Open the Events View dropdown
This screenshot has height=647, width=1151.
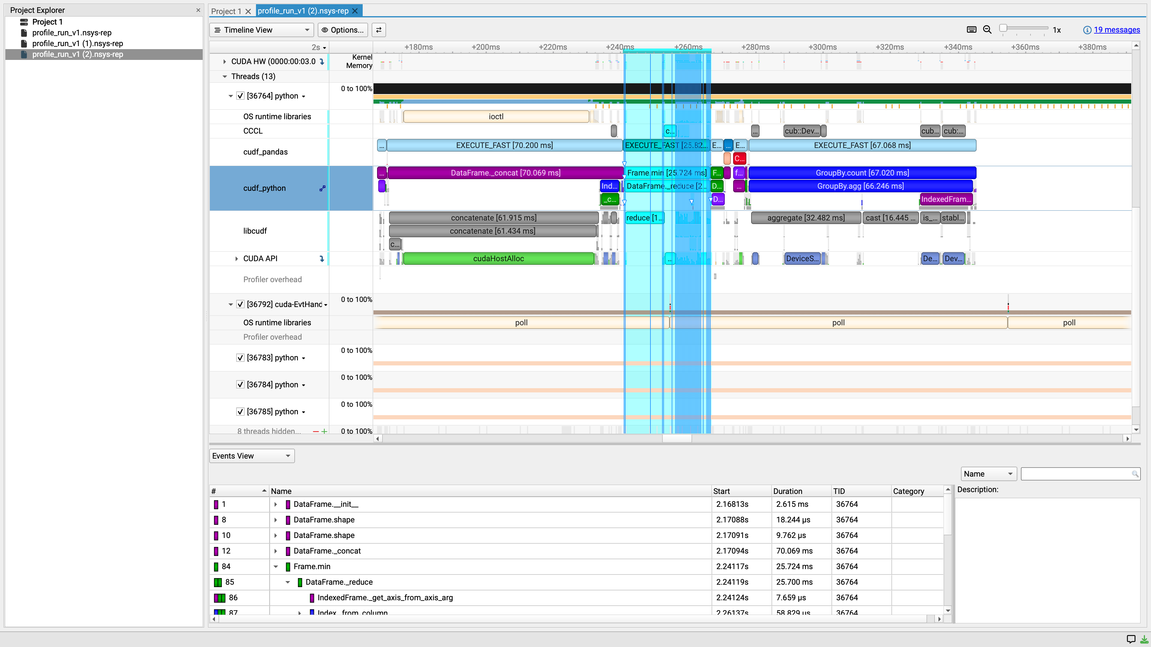tap(251, 456)
